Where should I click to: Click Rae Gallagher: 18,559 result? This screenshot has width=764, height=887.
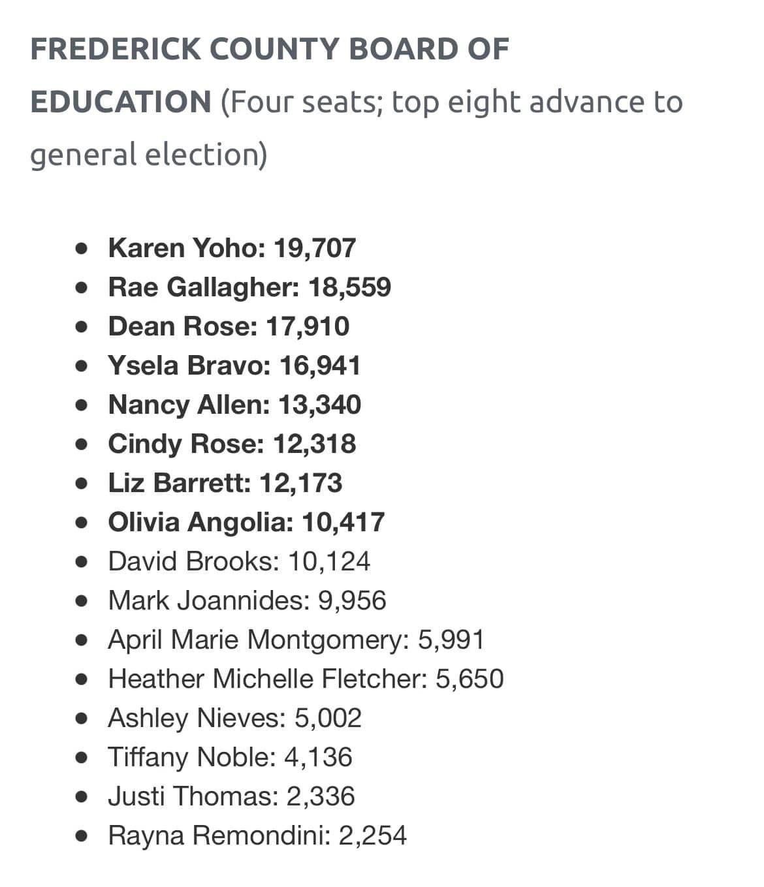click(x=249, y=287)
